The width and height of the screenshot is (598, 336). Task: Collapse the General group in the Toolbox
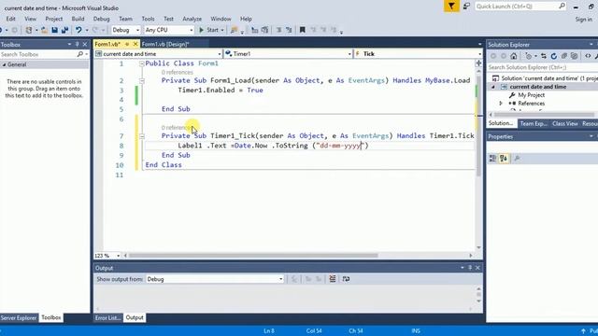pyautogui.click(x=4, y=64)
